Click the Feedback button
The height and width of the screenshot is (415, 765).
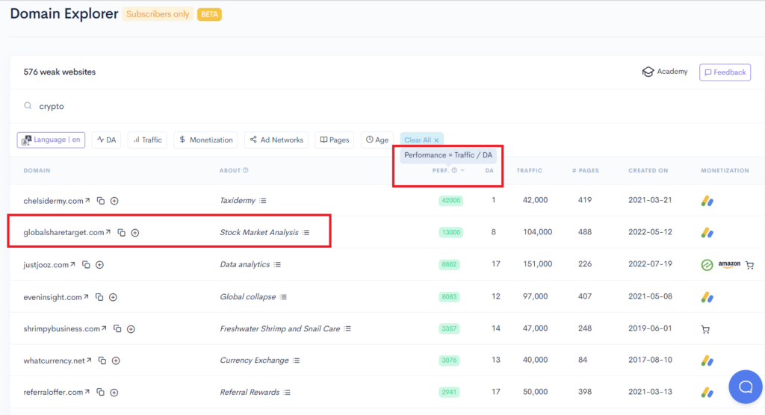(725, 72)
